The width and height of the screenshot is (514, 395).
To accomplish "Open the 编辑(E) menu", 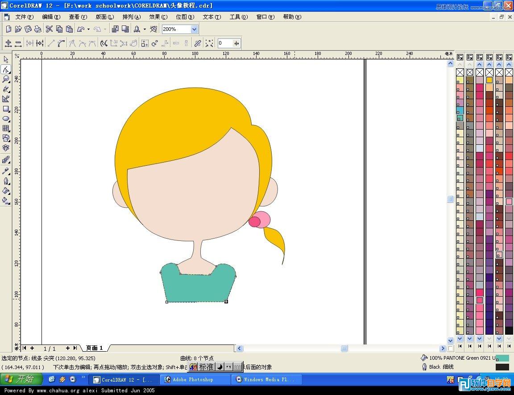I will [x=51, y=17].
